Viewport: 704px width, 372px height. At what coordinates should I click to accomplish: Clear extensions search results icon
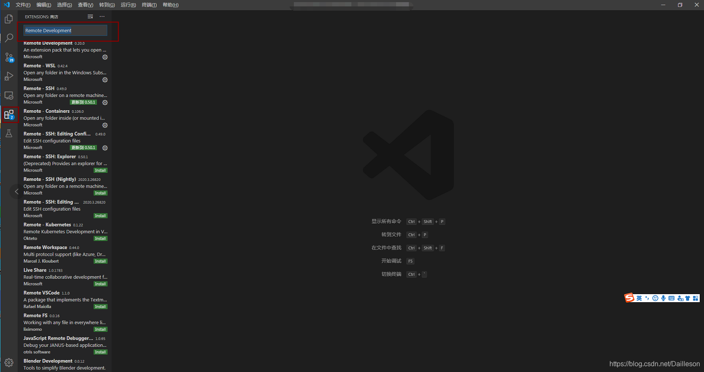(x=90, y=17)
